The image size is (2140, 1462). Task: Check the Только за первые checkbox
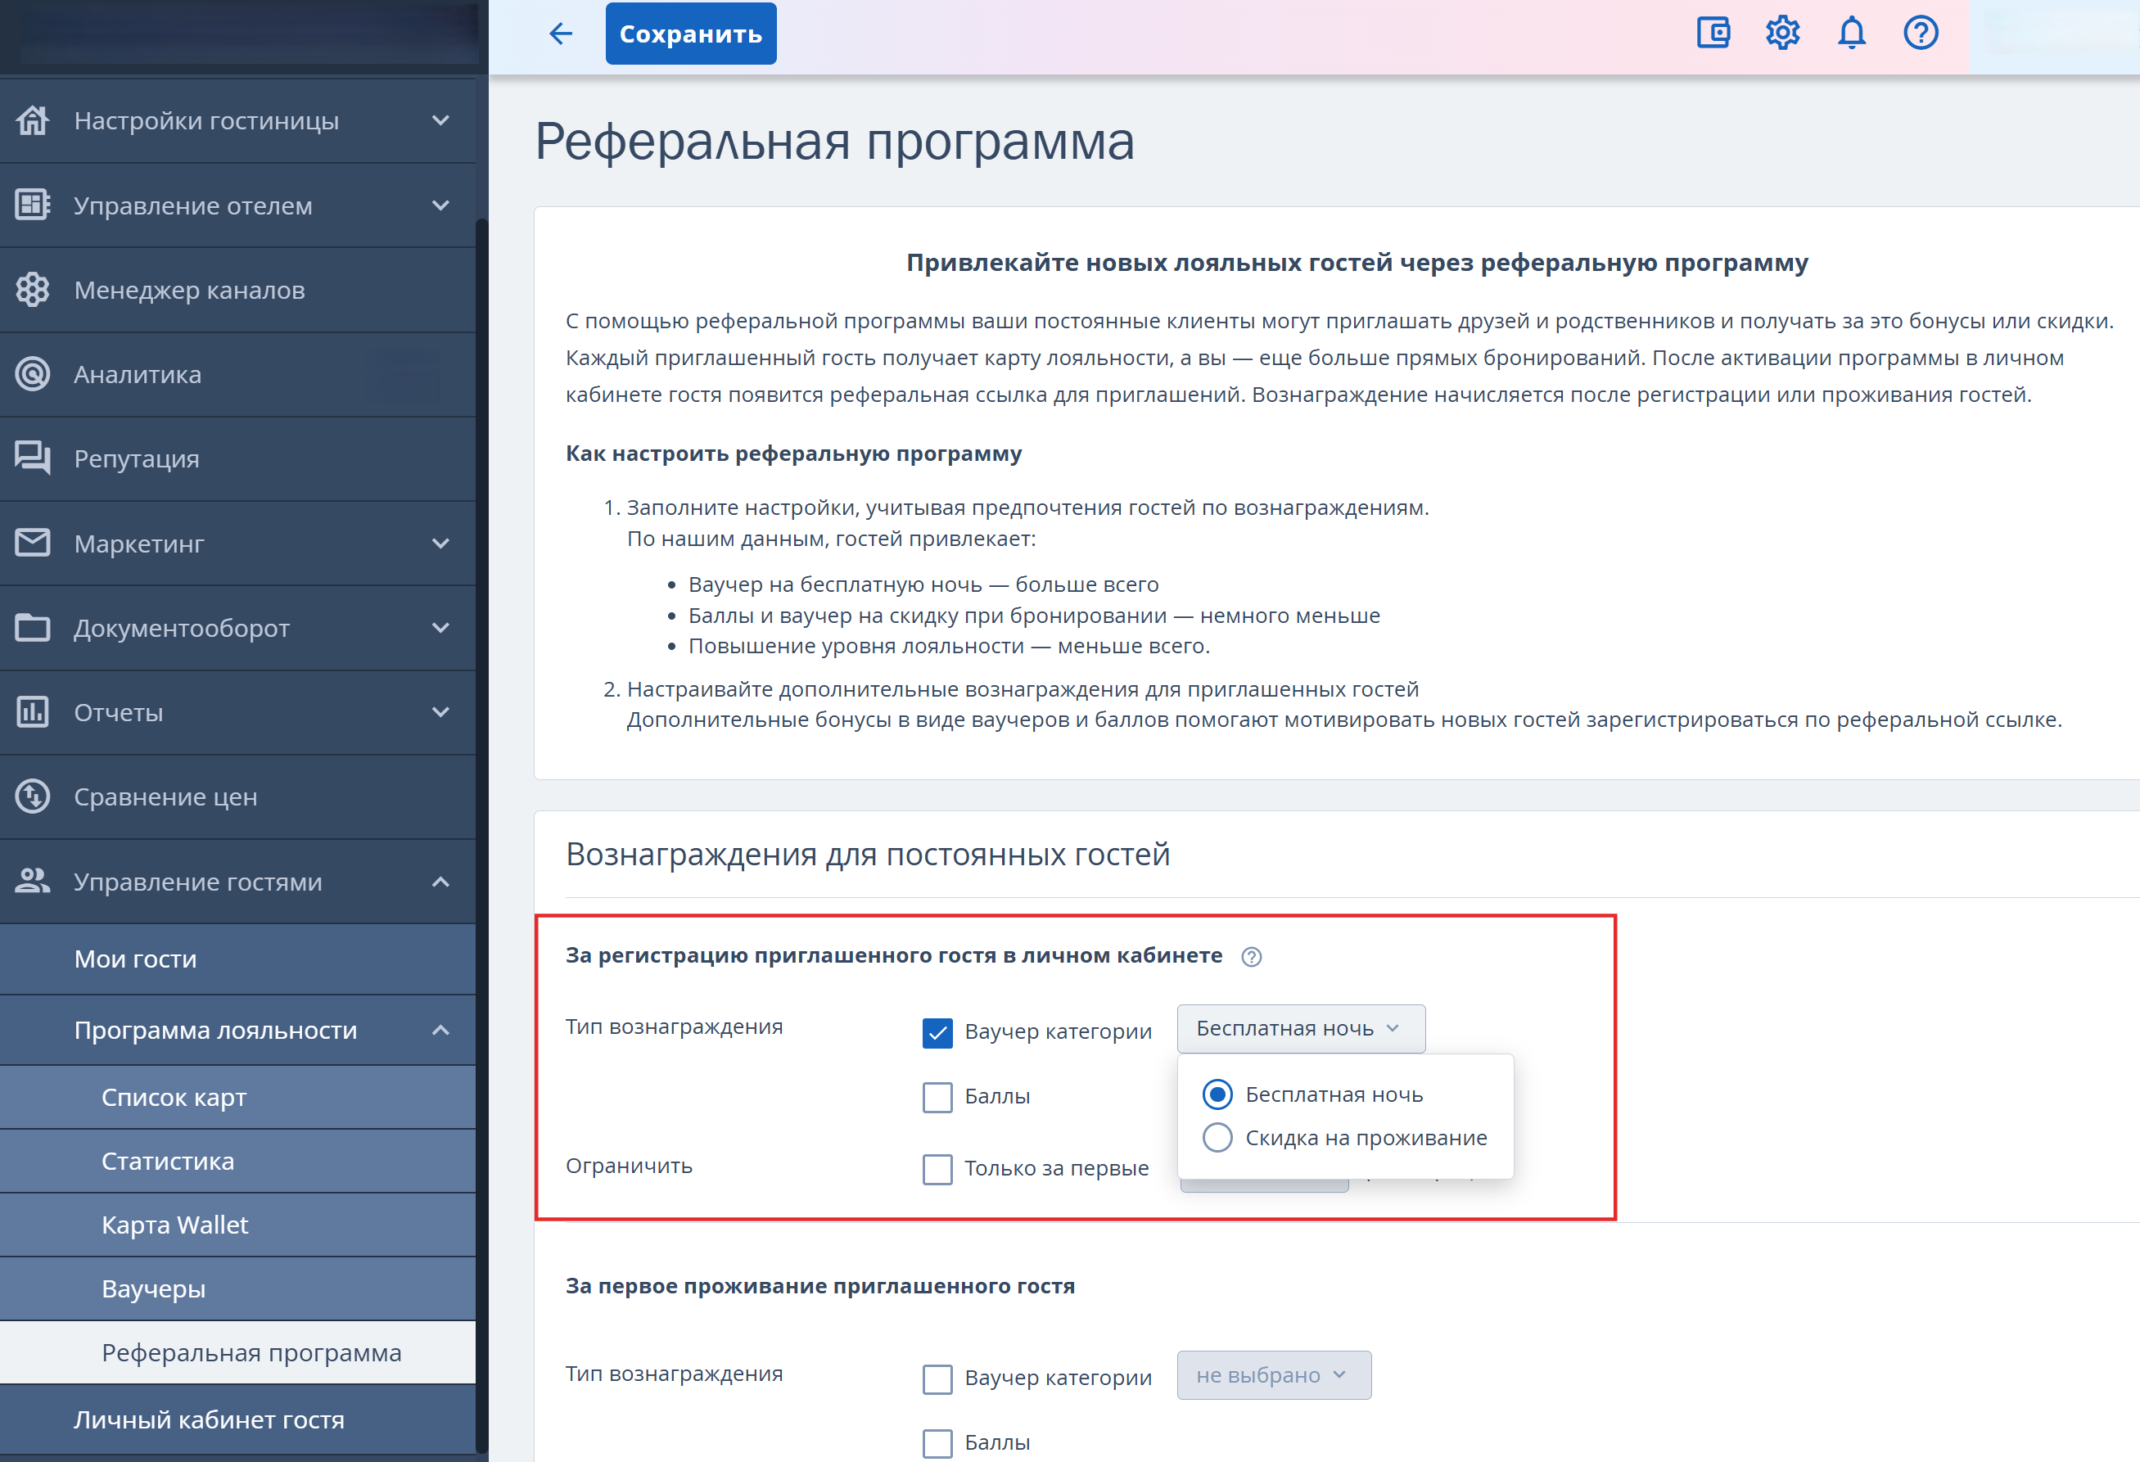coord(937,1169)
